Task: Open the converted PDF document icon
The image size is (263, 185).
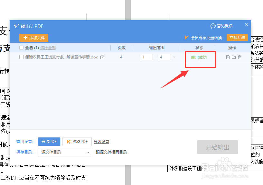Action: [x=227, y=57]
